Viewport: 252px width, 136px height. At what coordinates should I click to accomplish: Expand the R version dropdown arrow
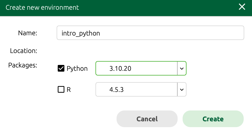(x=182, y=89)
